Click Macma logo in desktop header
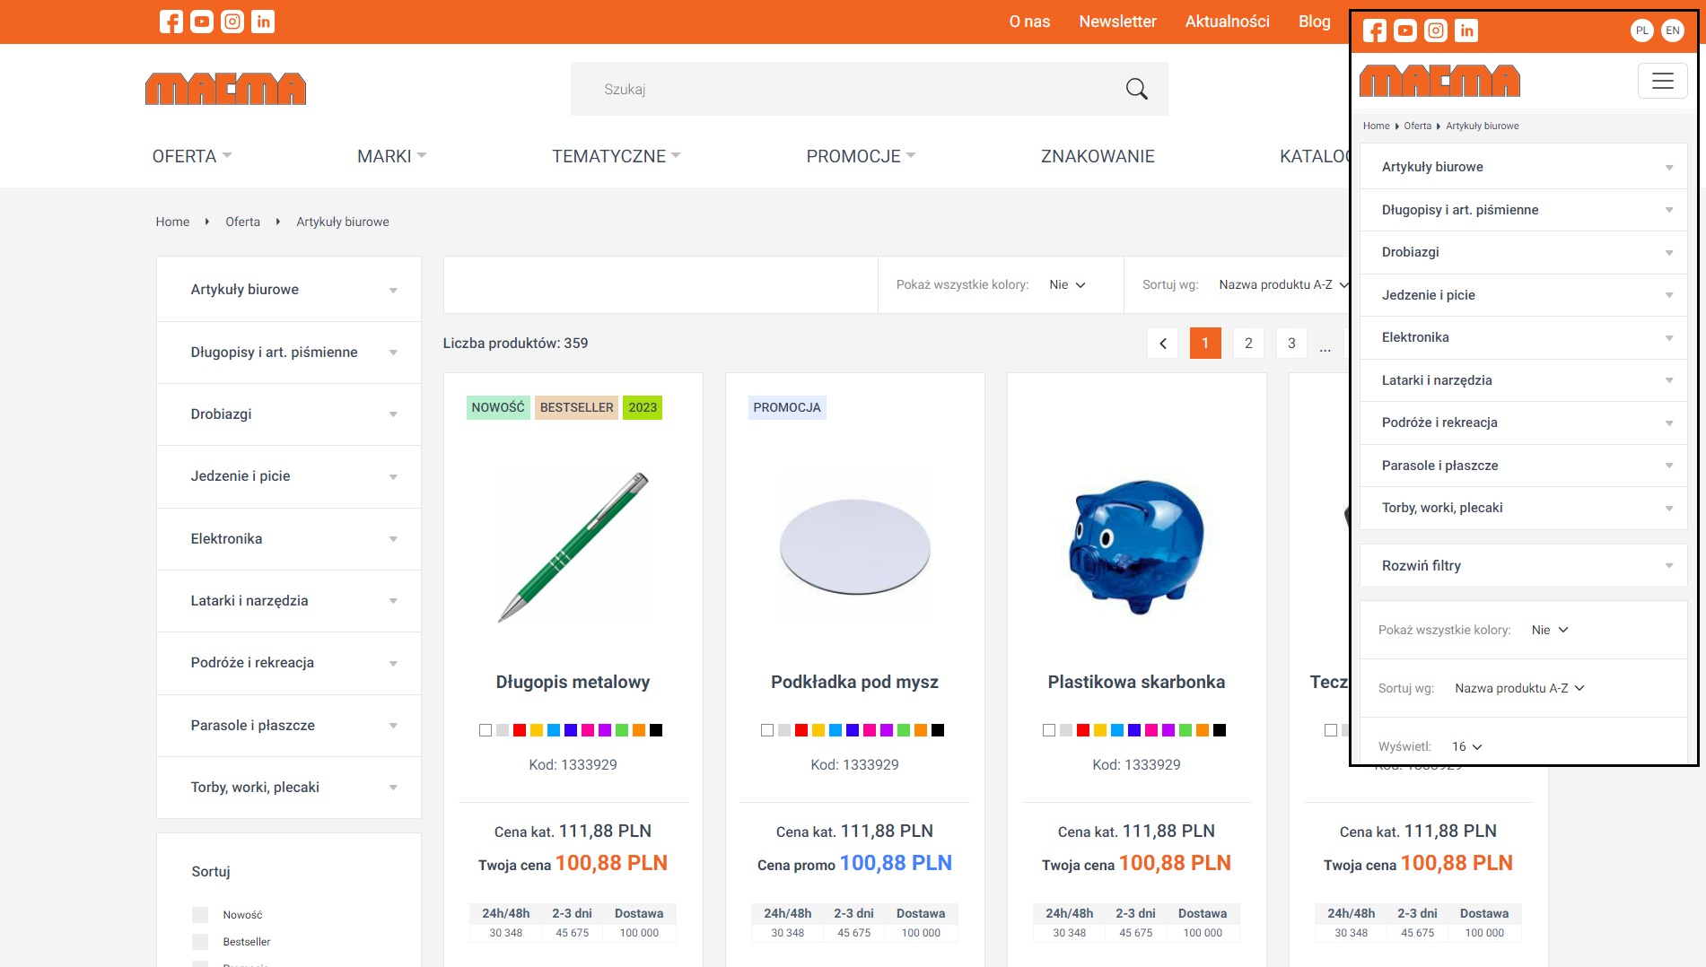1706x967 pixels. [225, 89]
